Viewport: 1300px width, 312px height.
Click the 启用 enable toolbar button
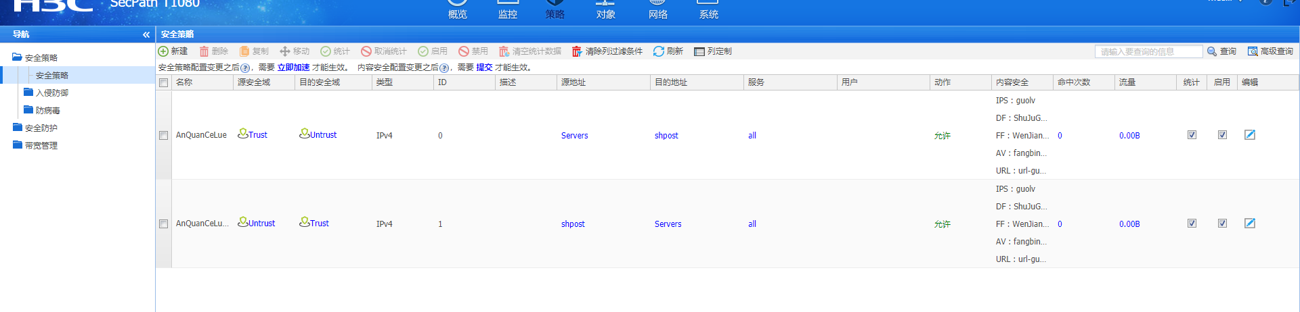tap(433, 51)
